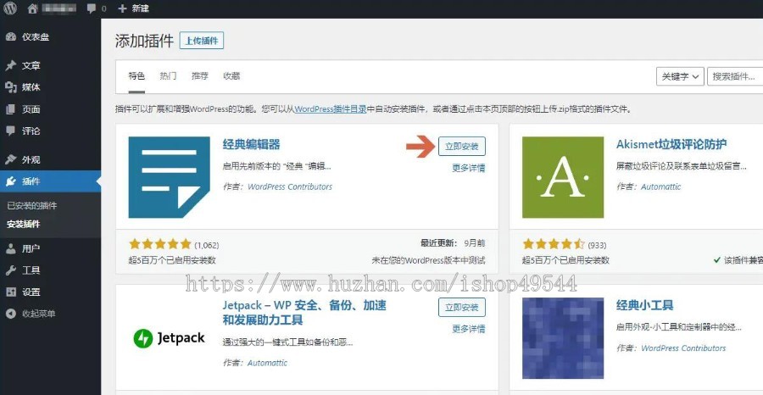This screenshot has width=763, height=395.
Task: Open 更多详情 for 经典编辑器
Action: point(469,169)
